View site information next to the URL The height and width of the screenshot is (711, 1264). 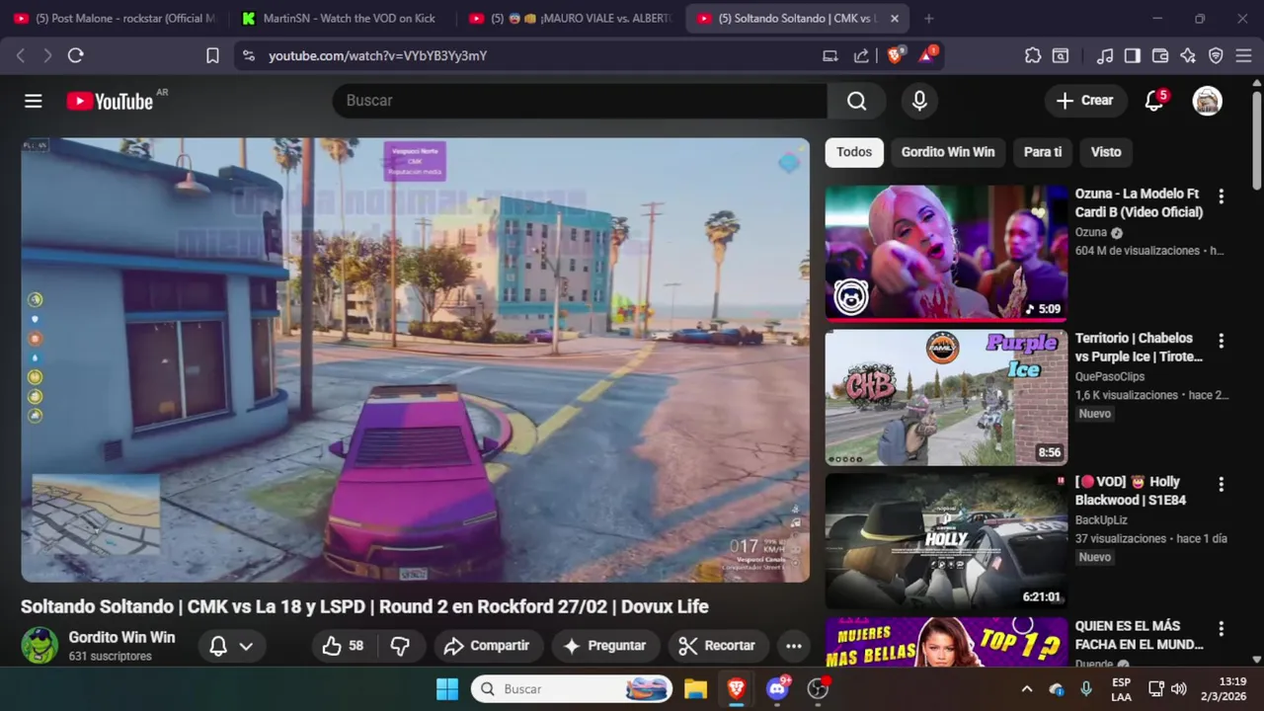pyautogui.click(x=248, y=56)
